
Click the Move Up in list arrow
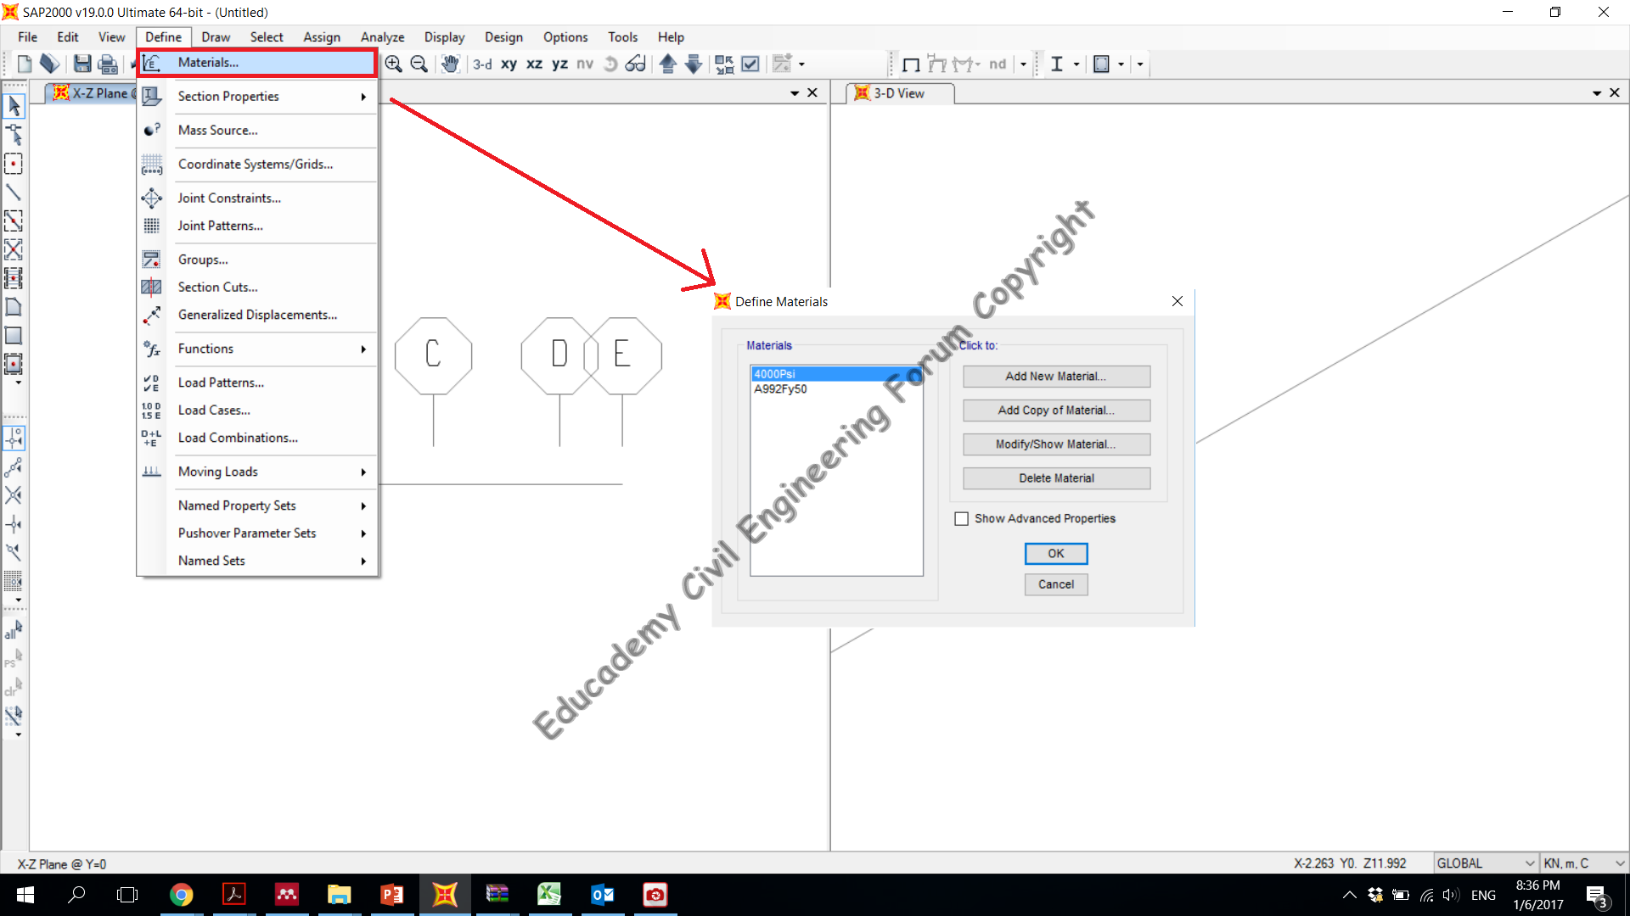click(667, 64)
